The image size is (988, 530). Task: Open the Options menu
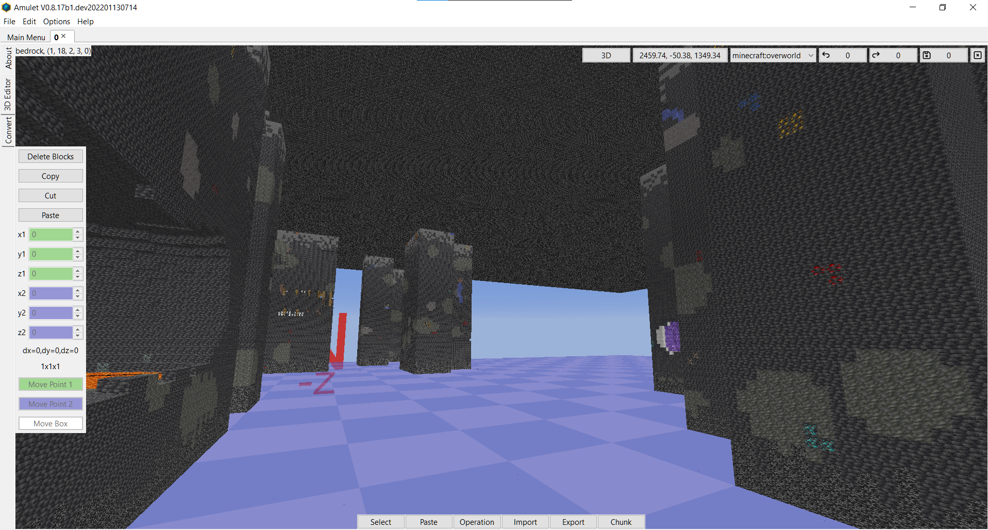tap(56, 22)
